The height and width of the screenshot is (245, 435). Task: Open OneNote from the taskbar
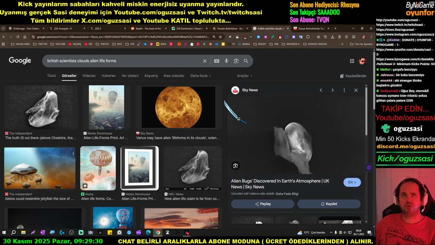[x=42, y=233]
